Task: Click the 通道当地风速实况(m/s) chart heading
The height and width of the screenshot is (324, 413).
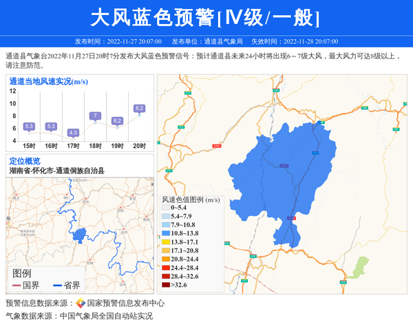Action: [49, 82]
